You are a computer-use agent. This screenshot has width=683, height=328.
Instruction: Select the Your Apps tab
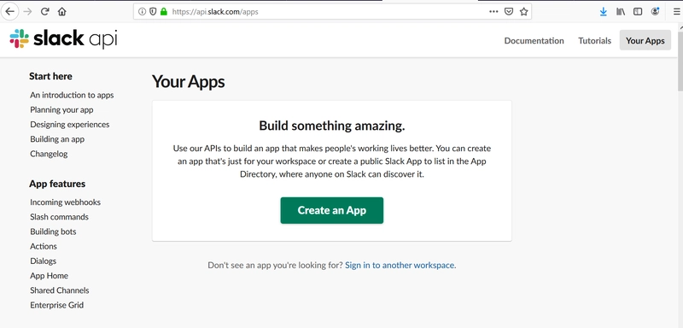point(645,40)
